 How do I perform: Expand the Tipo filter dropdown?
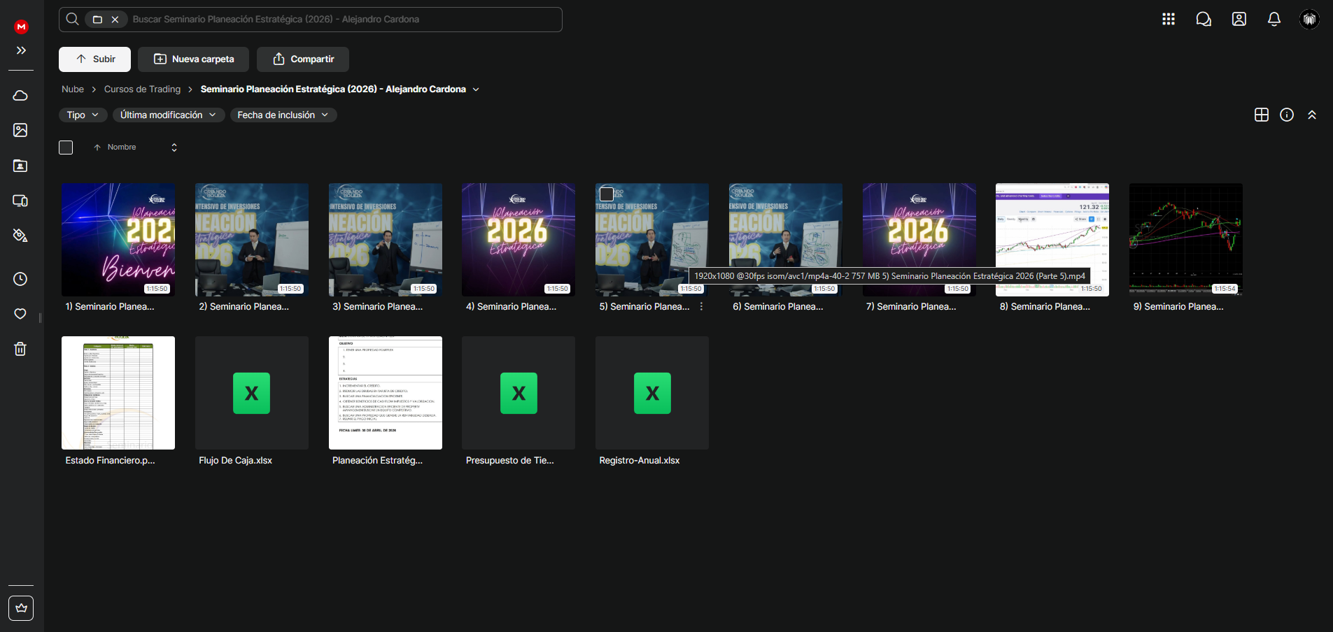coord(83,115)
